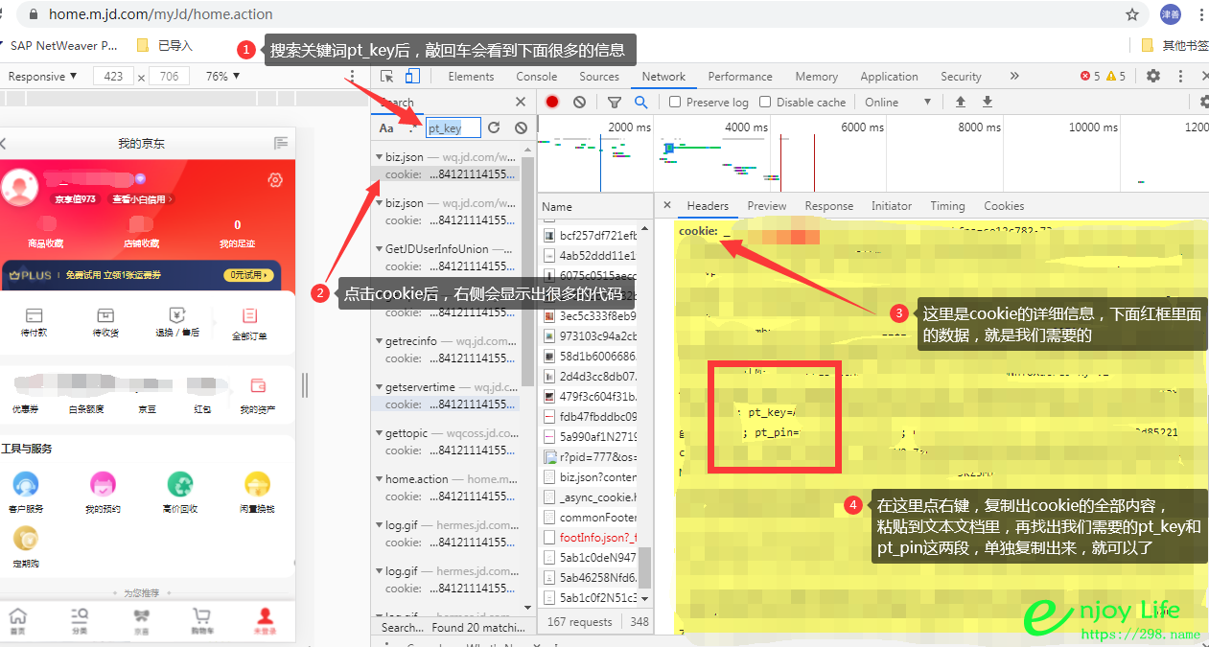Open the Responsive device dropdown
The image size is (1209, 647).
coord(42,77)
